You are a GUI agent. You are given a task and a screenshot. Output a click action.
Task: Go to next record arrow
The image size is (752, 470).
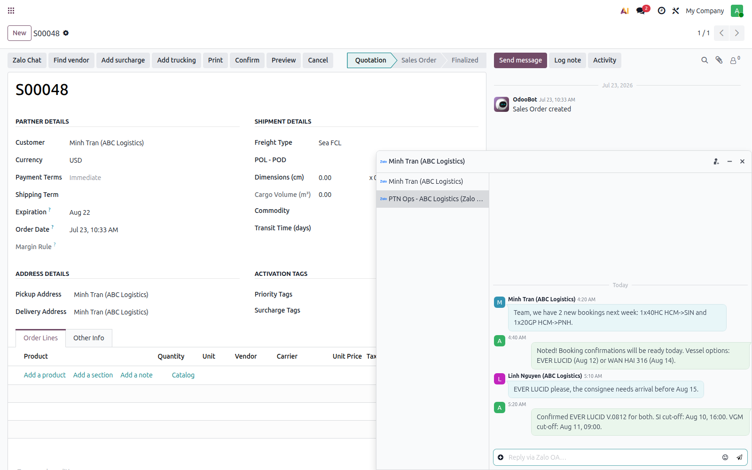736,33
